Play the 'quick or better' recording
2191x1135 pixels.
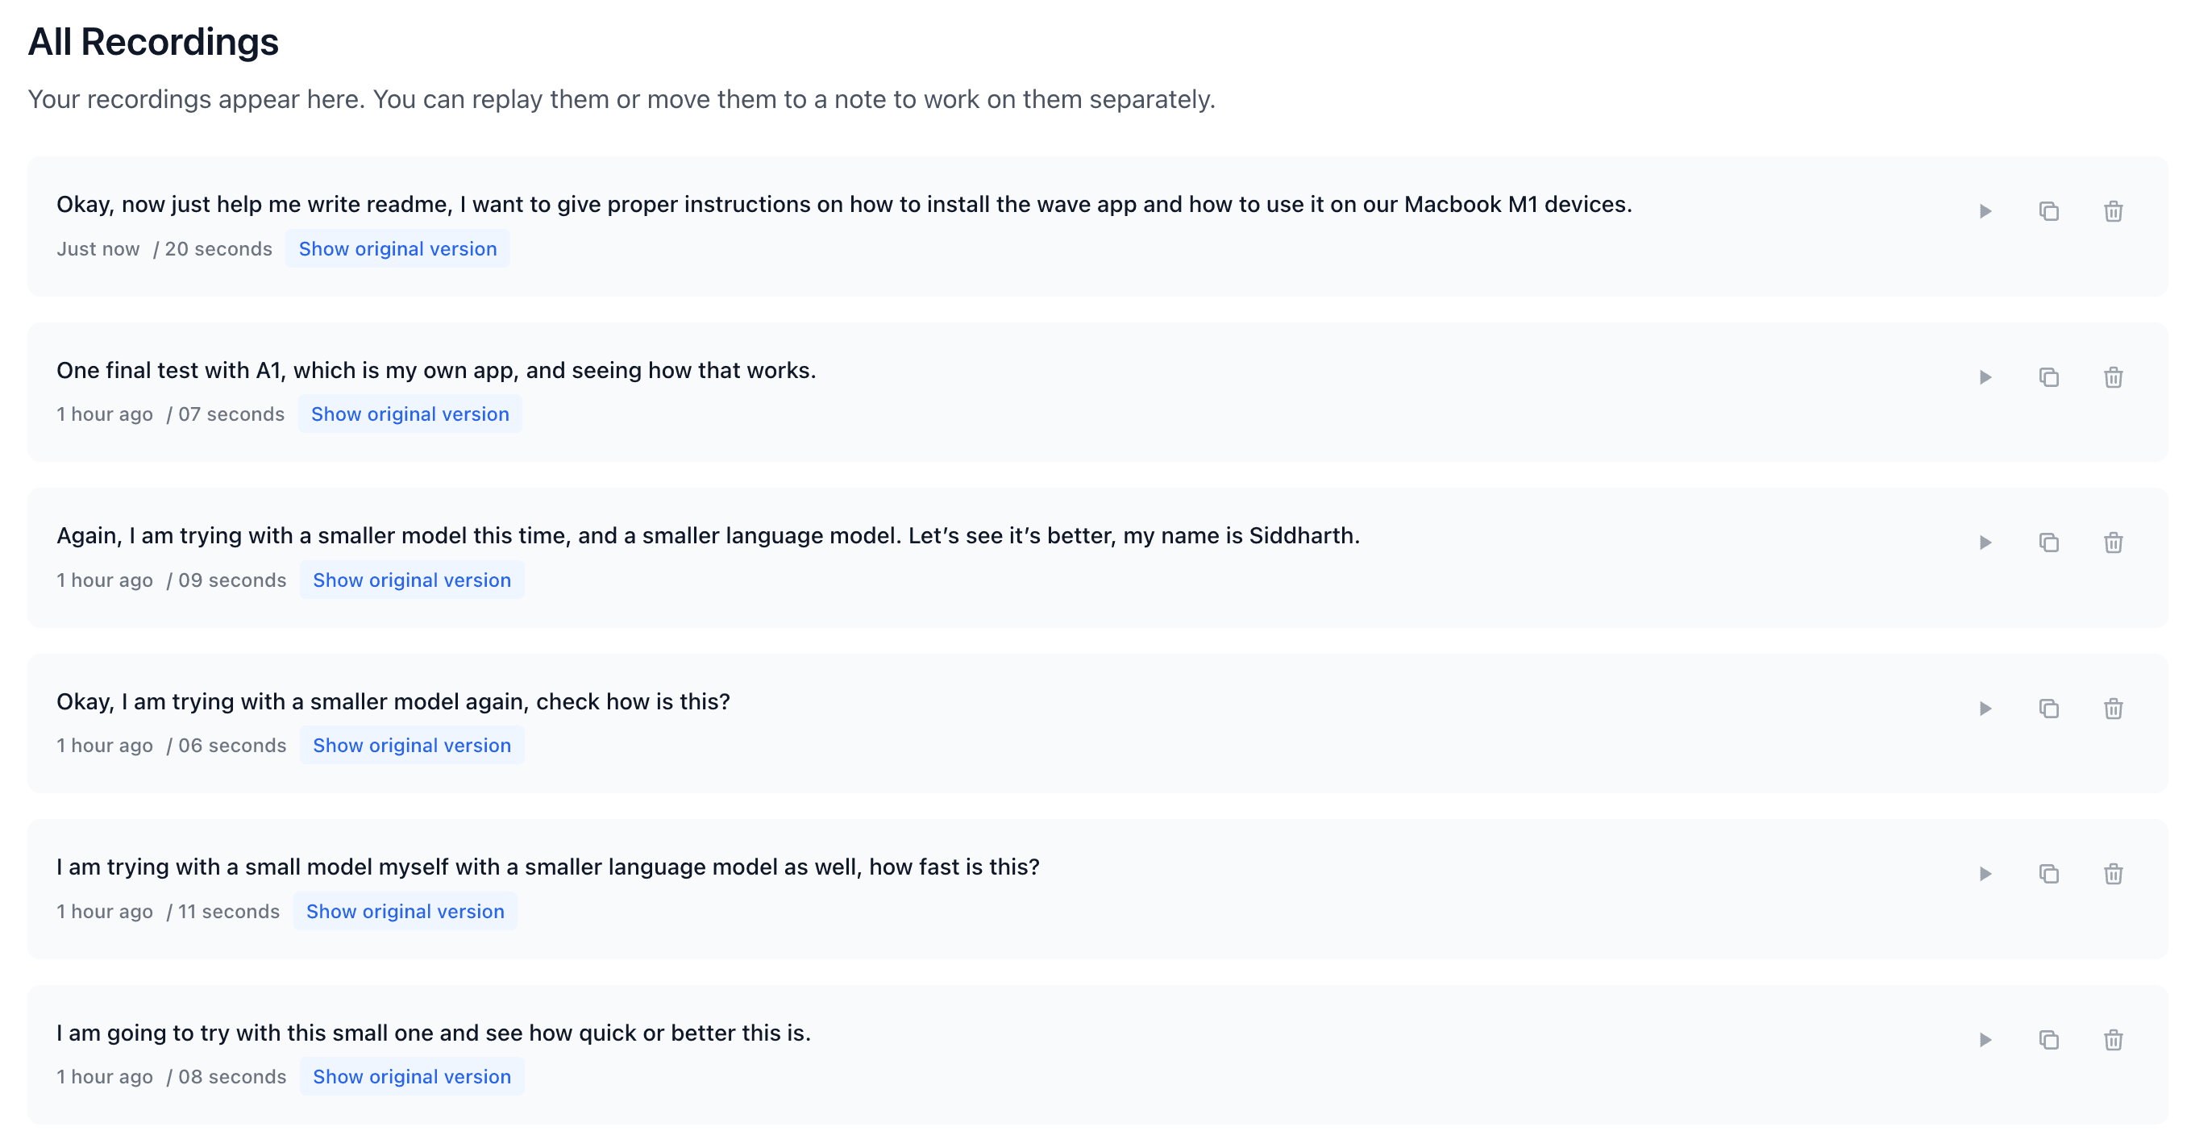1985,1040
